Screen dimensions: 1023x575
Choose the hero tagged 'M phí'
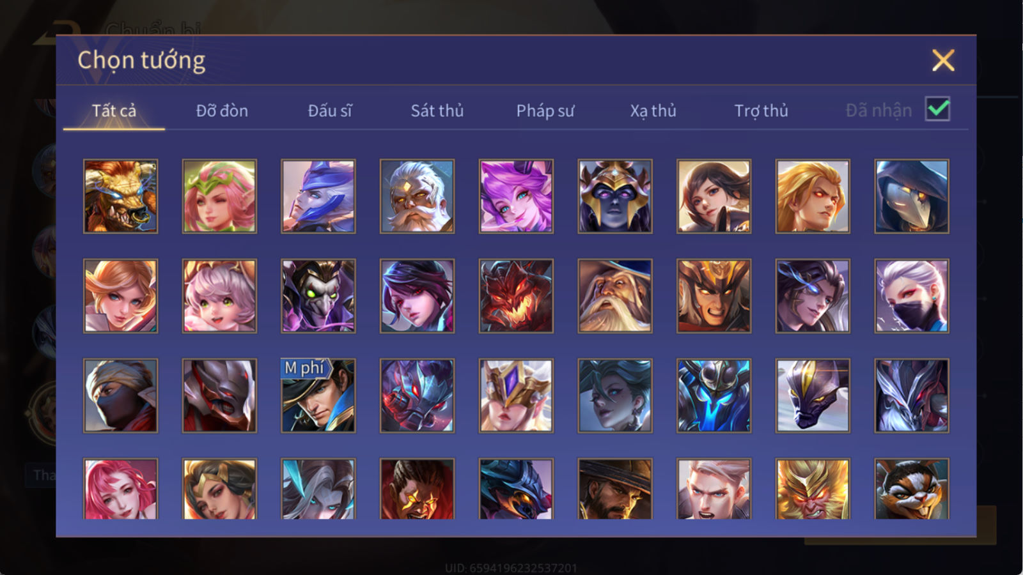pyautogui.click(x=318, y=395)
